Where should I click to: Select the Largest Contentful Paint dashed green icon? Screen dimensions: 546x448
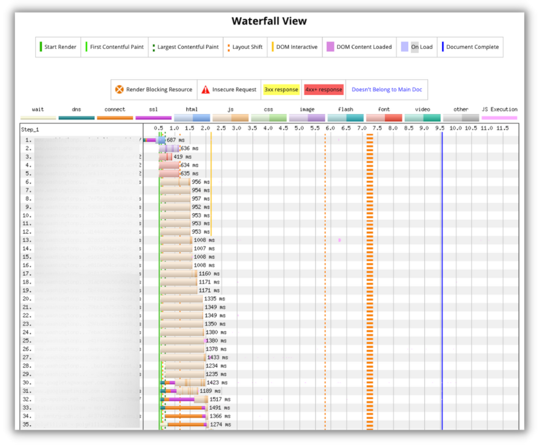pos(153,47)
